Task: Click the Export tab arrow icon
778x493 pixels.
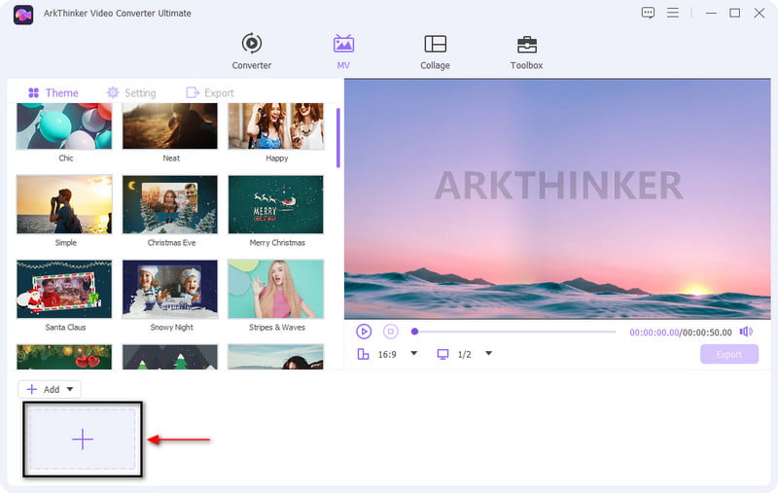Action: click(x=193, y=92)
